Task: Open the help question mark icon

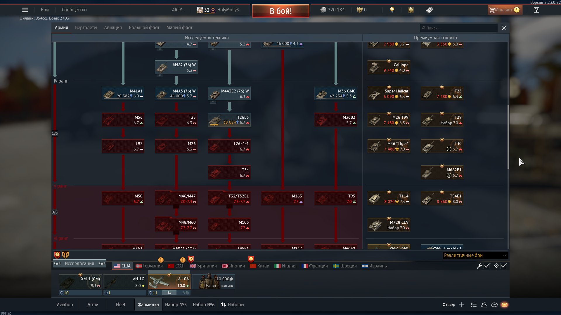Action: [536, 10]
